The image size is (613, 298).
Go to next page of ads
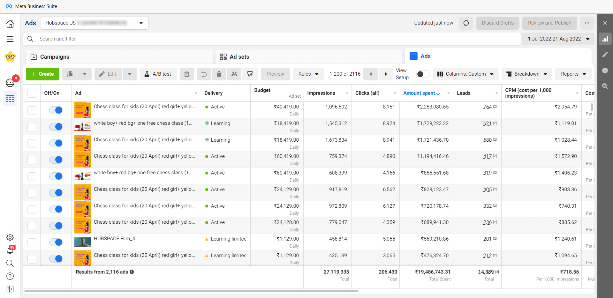pos(386,74)
